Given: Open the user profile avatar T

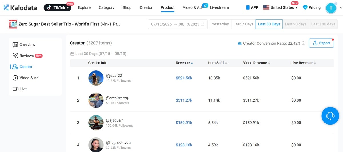Looking at the screenshot, I should coord(331,8).
